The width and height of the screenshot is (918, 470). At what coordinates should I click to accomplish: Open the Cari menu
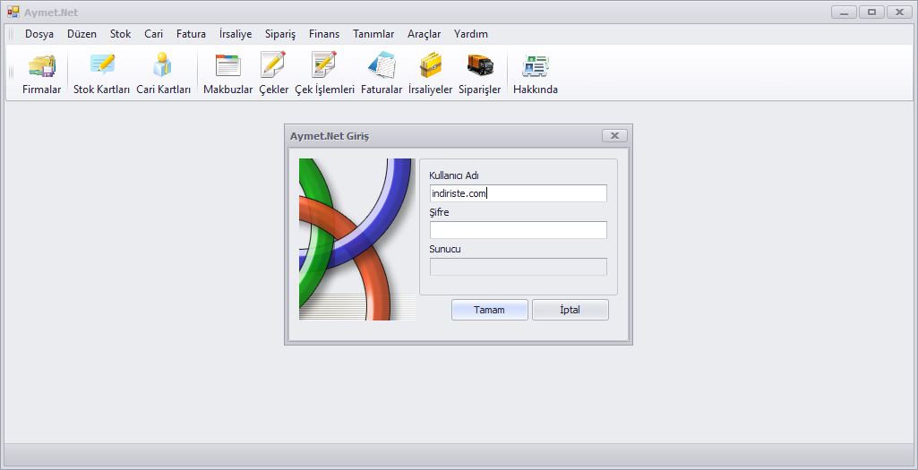[153, 34]
